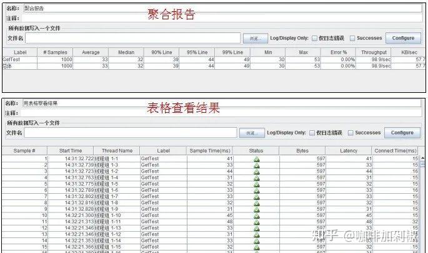The height and width of the screenshot is (253, 428).
Task: Select the GetTest row in the aggregate report table
Action: [214, 60]
